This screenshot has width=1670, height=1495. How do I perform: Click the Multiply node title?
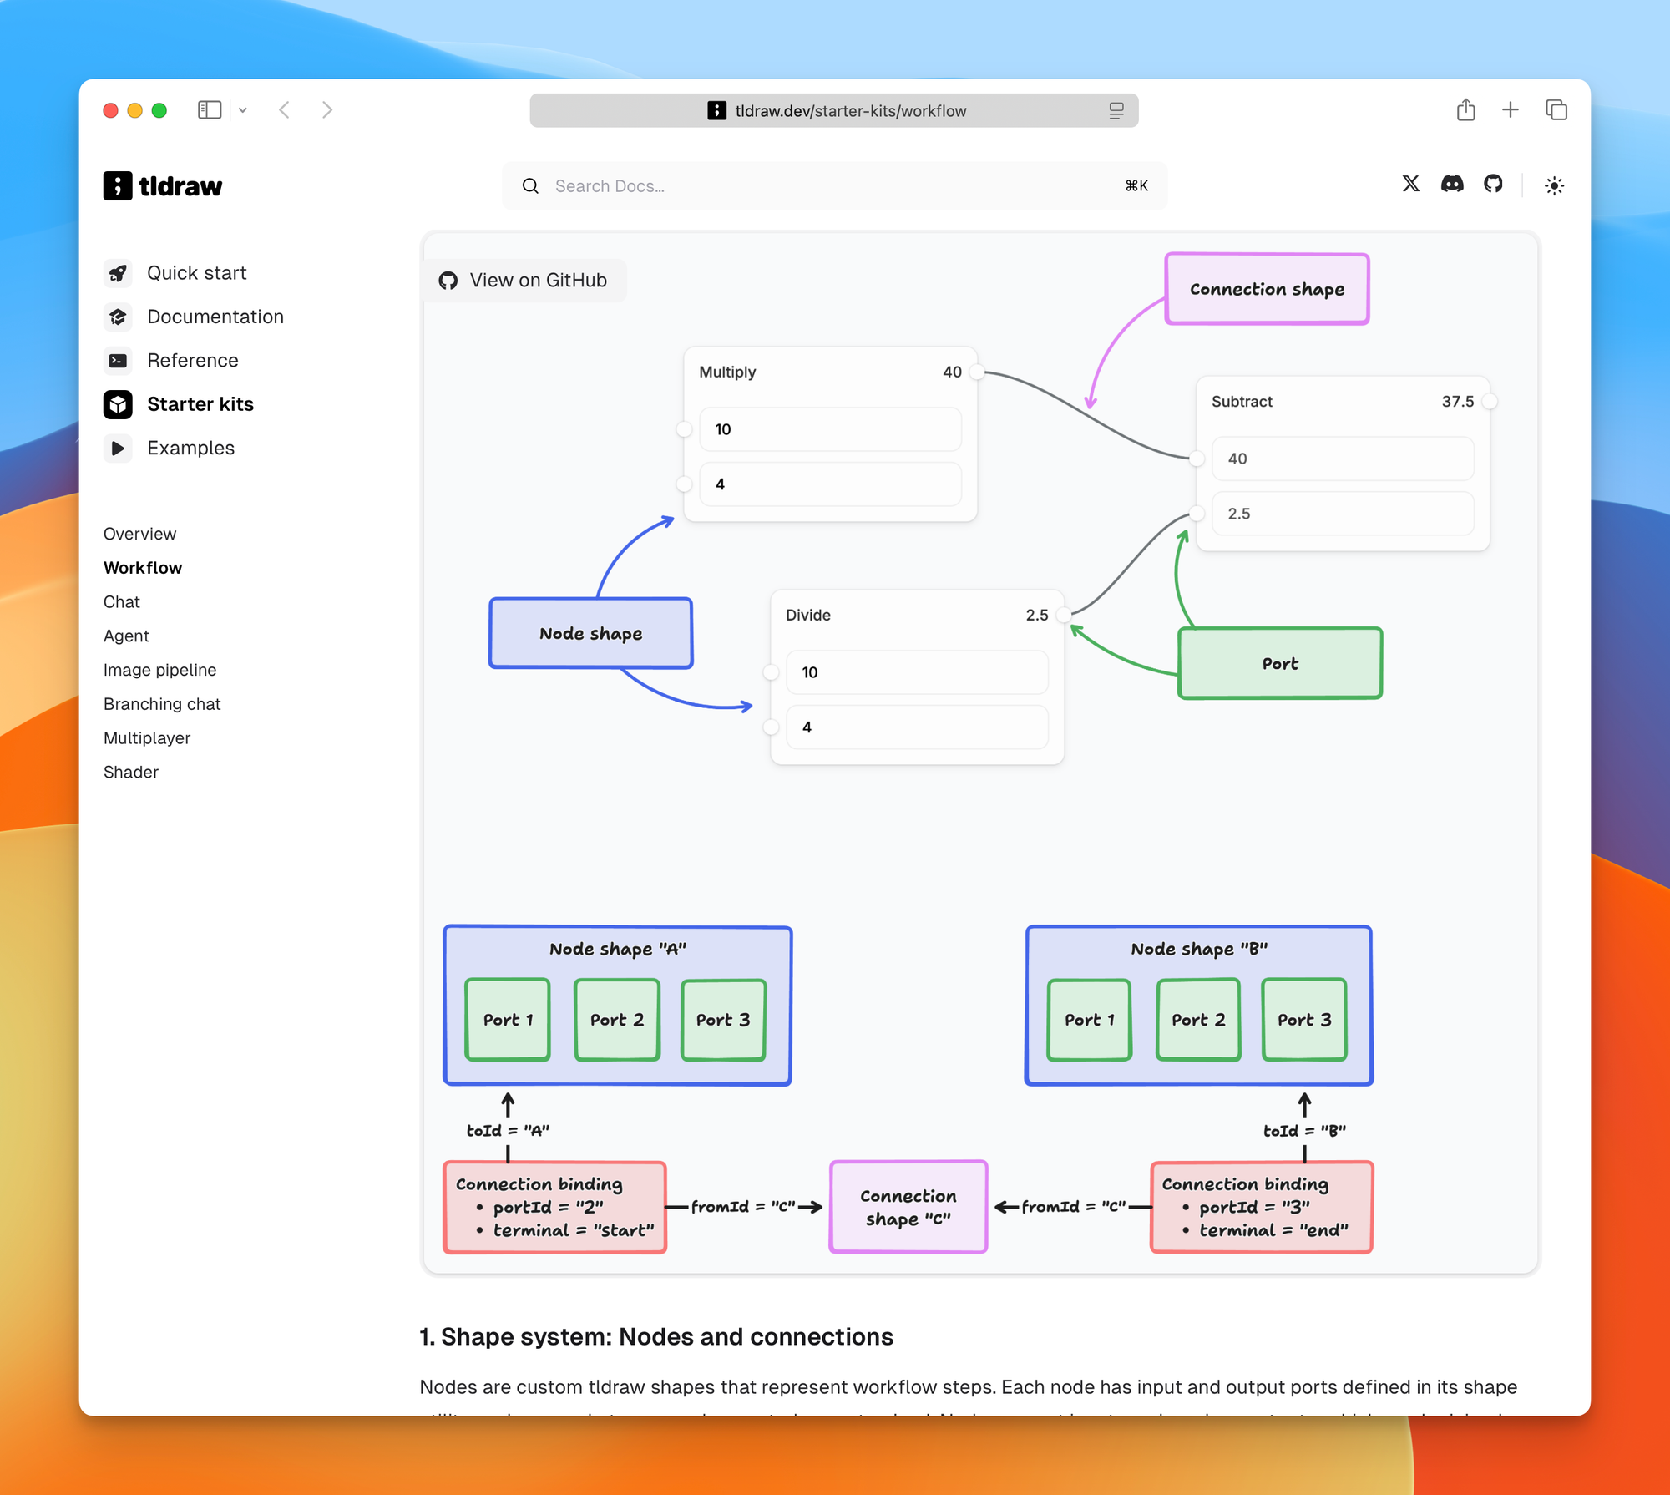727,372
